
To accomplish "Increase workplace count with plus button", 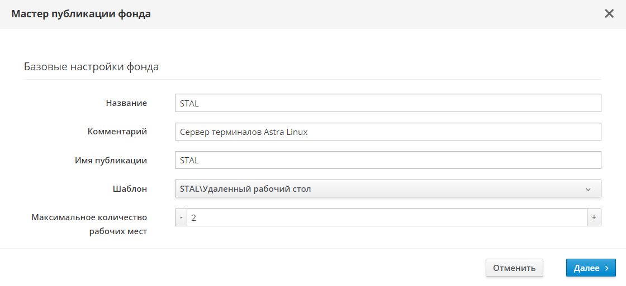I will [x=594, y=217].
